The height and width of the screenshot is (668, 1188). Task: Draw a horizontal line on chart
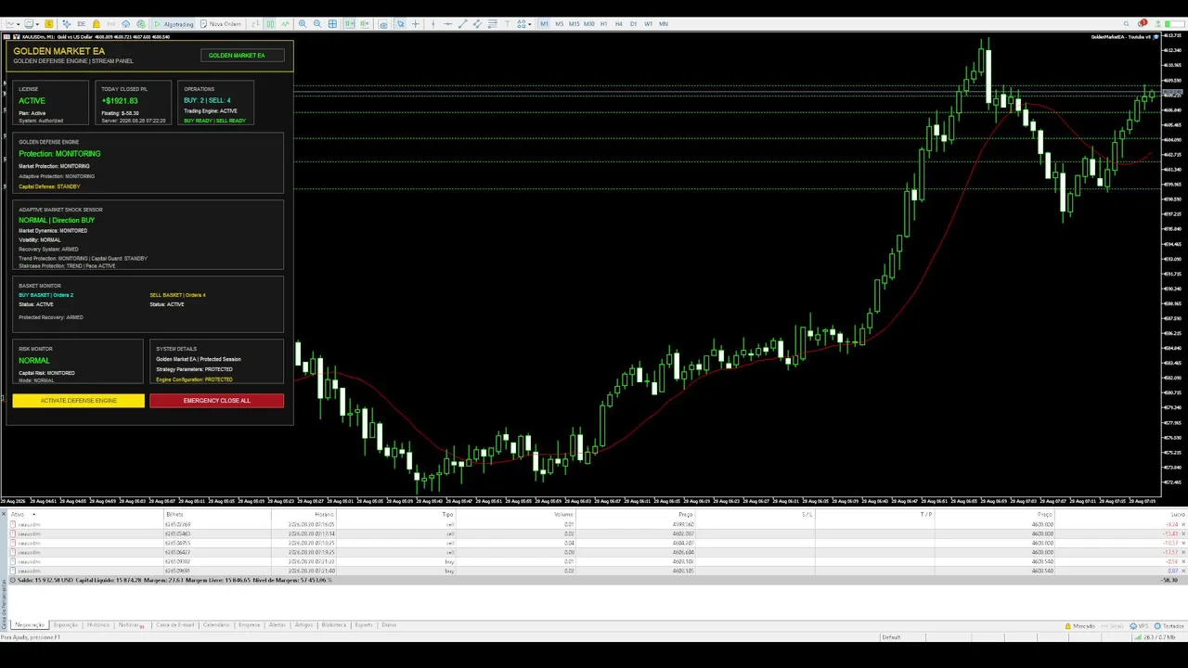[447, 24]
